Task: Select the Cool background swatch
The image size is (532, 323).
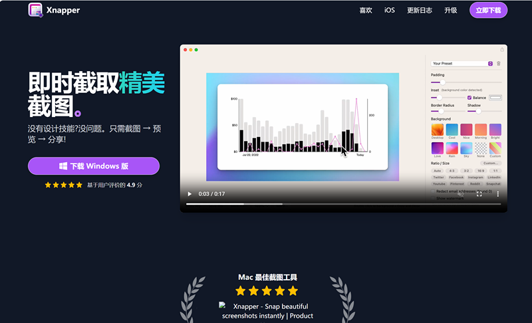Action: click(452, 130)
